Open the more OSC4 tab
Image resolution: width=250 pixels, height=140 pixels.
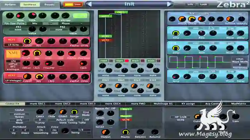tap(113, 104)
